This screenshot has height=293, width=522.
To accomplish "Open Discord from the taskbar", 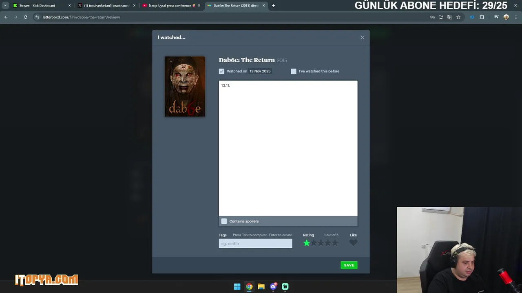I will coord(273,286).
